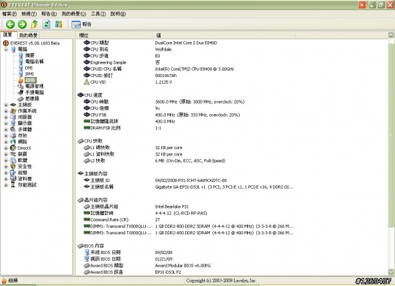Open the 報告 report wizard toolbar button
395x286 pixels.
(x=81, y=25)
